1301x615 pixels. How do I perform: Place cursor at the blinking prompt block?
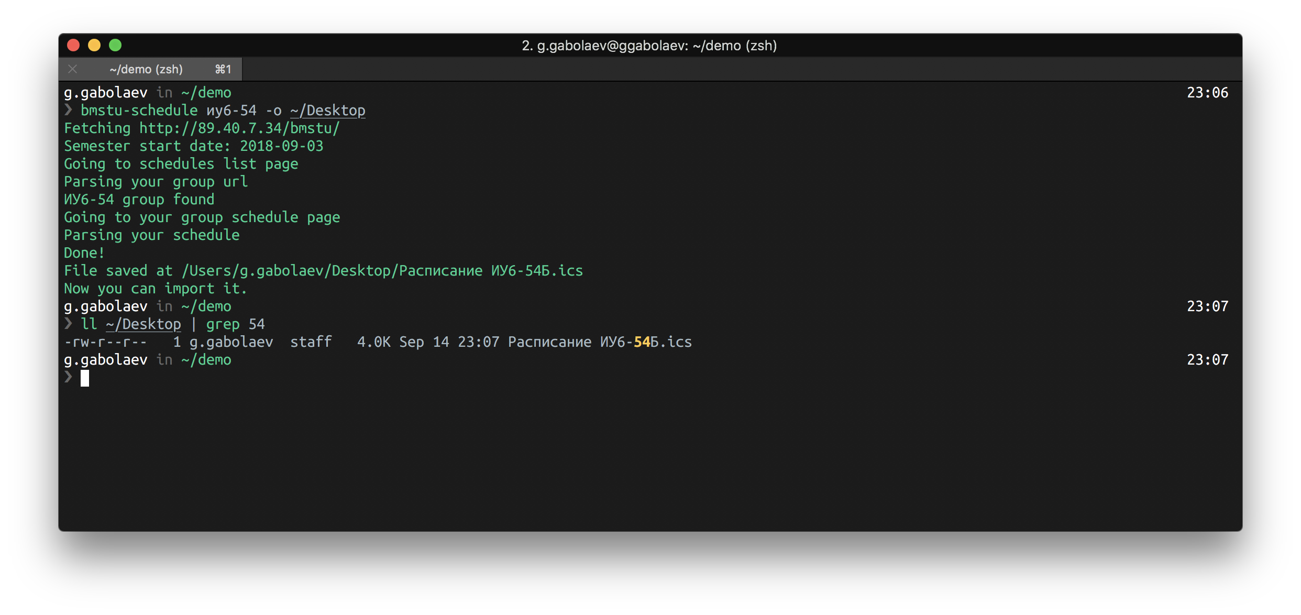click(x=85, y=378)
